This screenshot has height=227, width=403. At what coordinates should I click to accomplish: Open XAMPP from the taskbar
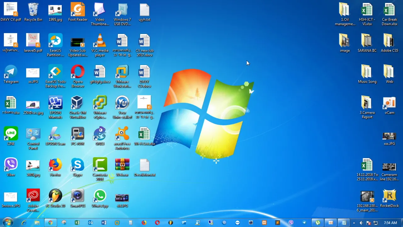pyautogui.click(x=264, y=223)
